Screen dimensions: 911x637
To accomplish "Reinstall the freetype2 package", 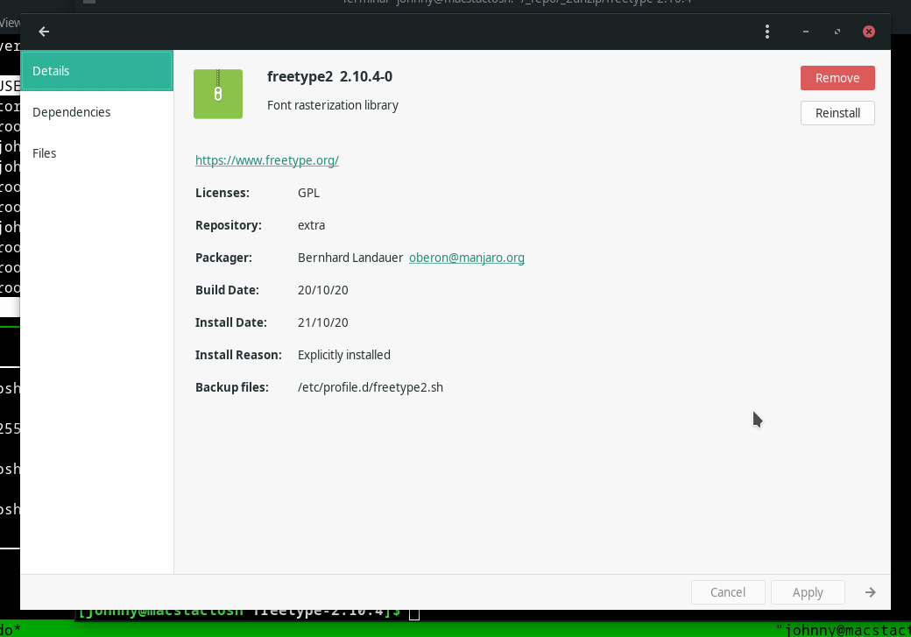I will tap(837, 113).
